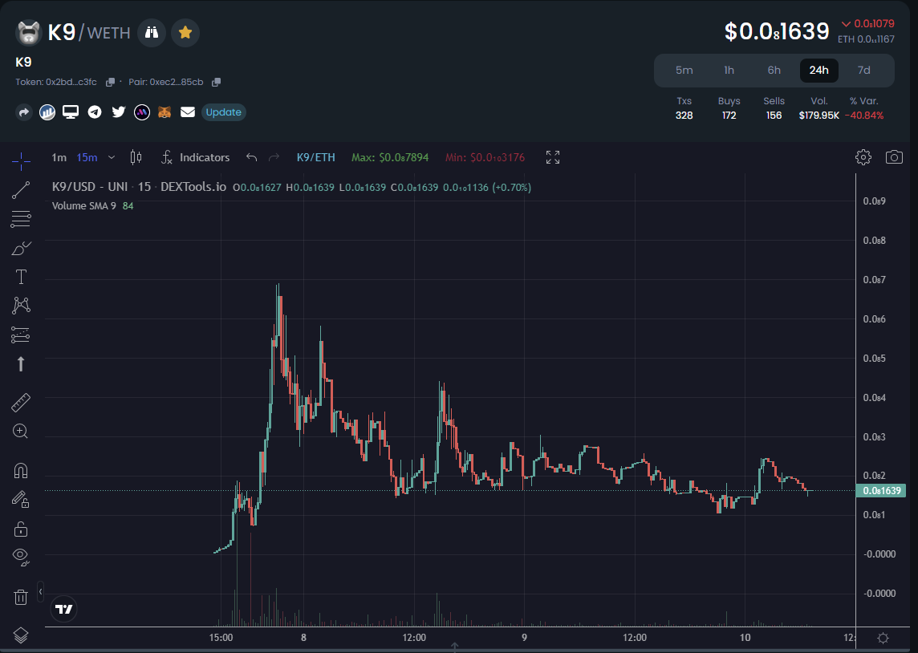Toggle the favorite star for K9
918x653 pixels.
[185, 33]
